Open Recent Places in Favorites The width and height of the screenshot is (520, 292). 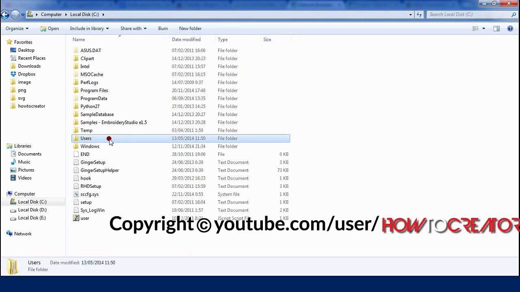point(32,58)
